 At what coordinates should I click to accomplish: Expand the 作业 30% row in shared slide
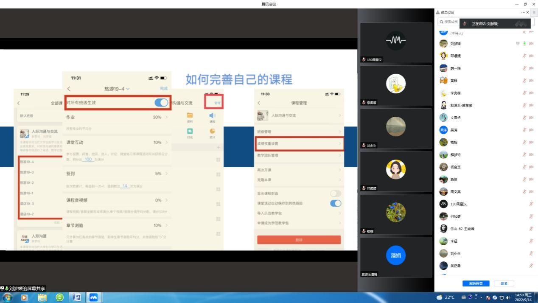(117, 117)
